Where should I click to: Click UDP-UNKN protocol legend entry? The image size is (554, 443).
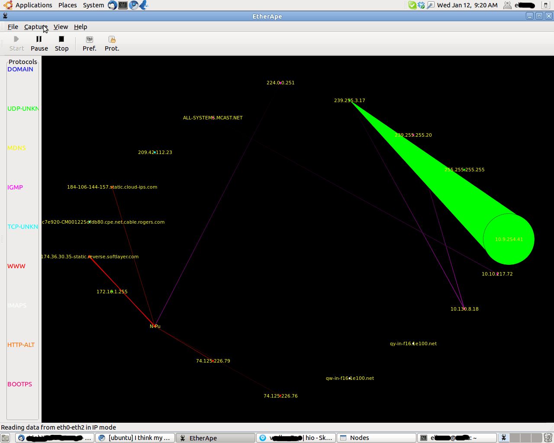[x=23, y=109]
